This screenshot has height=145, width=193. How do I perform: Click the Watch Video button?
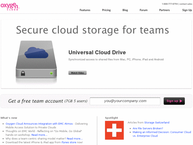[x=78, y=73]
